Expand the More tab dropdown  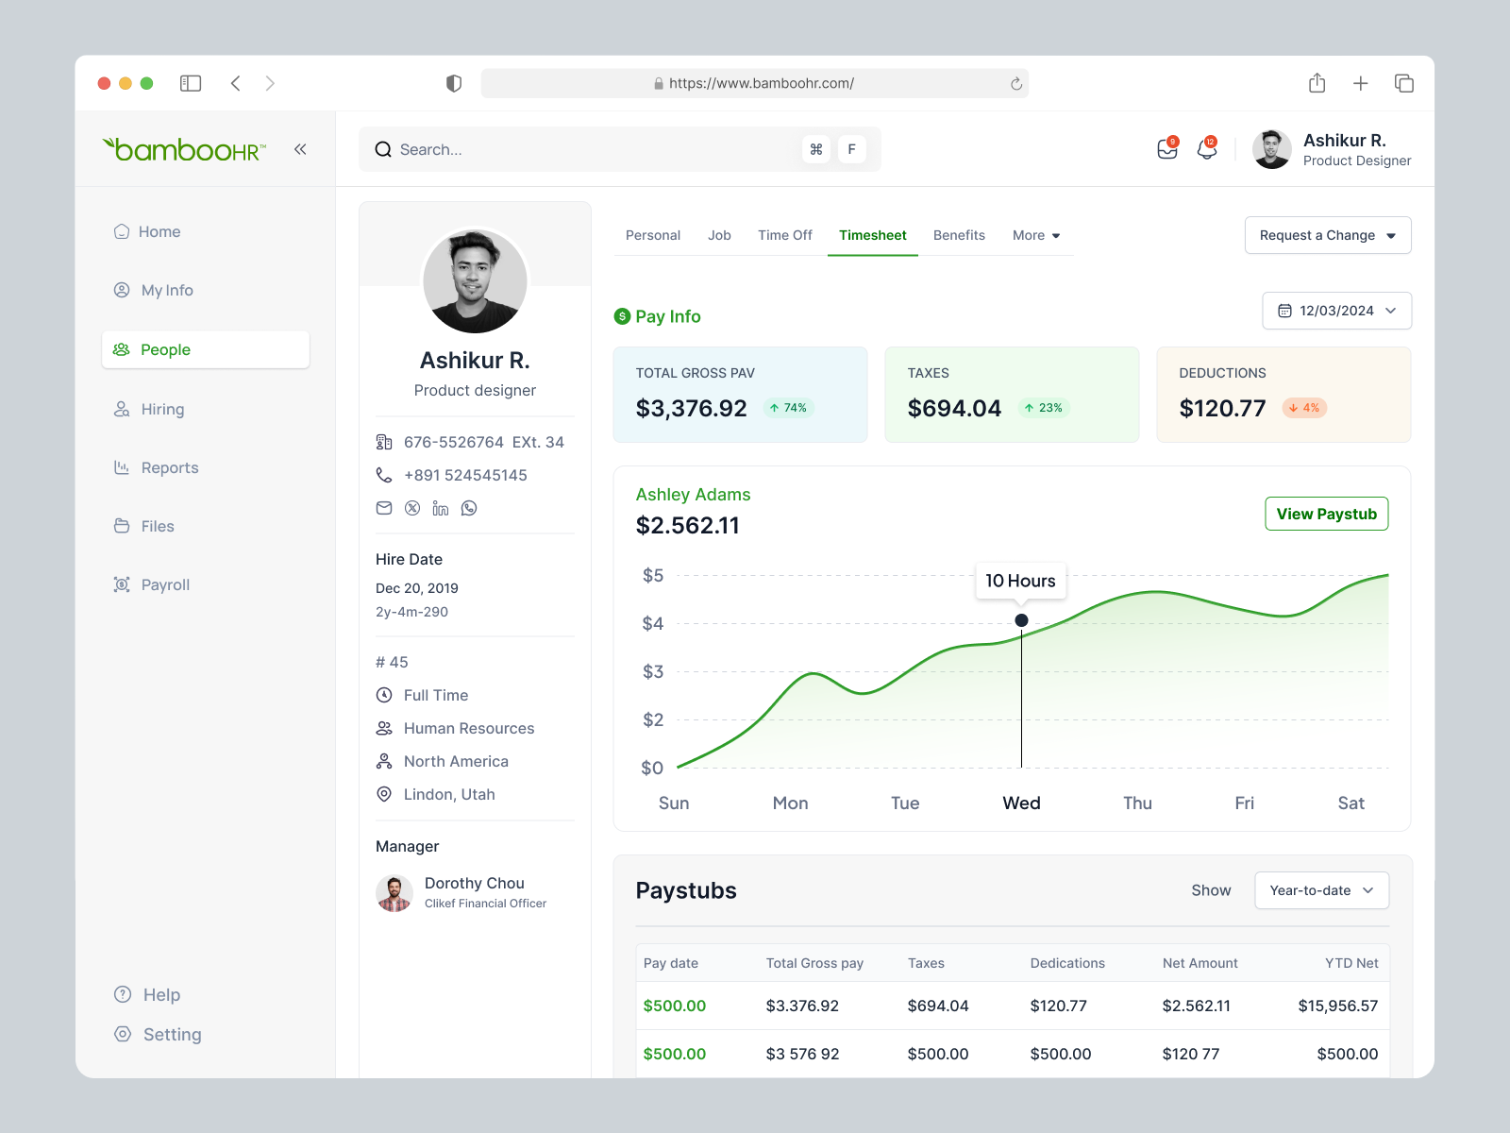pos(1035,235)
